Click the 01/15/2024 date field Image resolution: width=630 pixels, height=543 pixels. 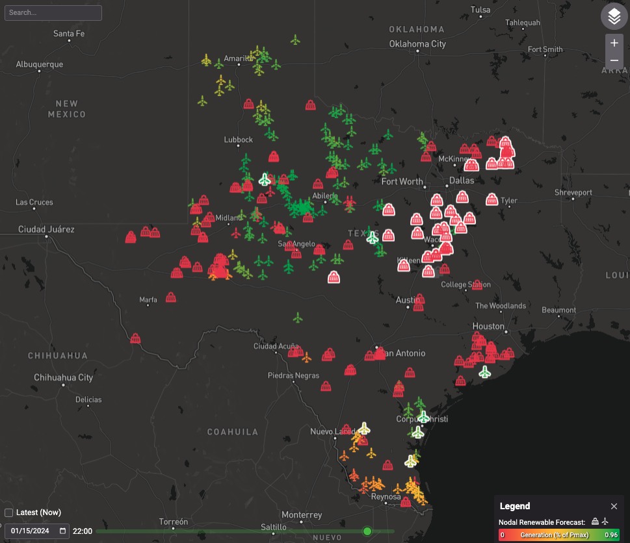click(33, 531)
